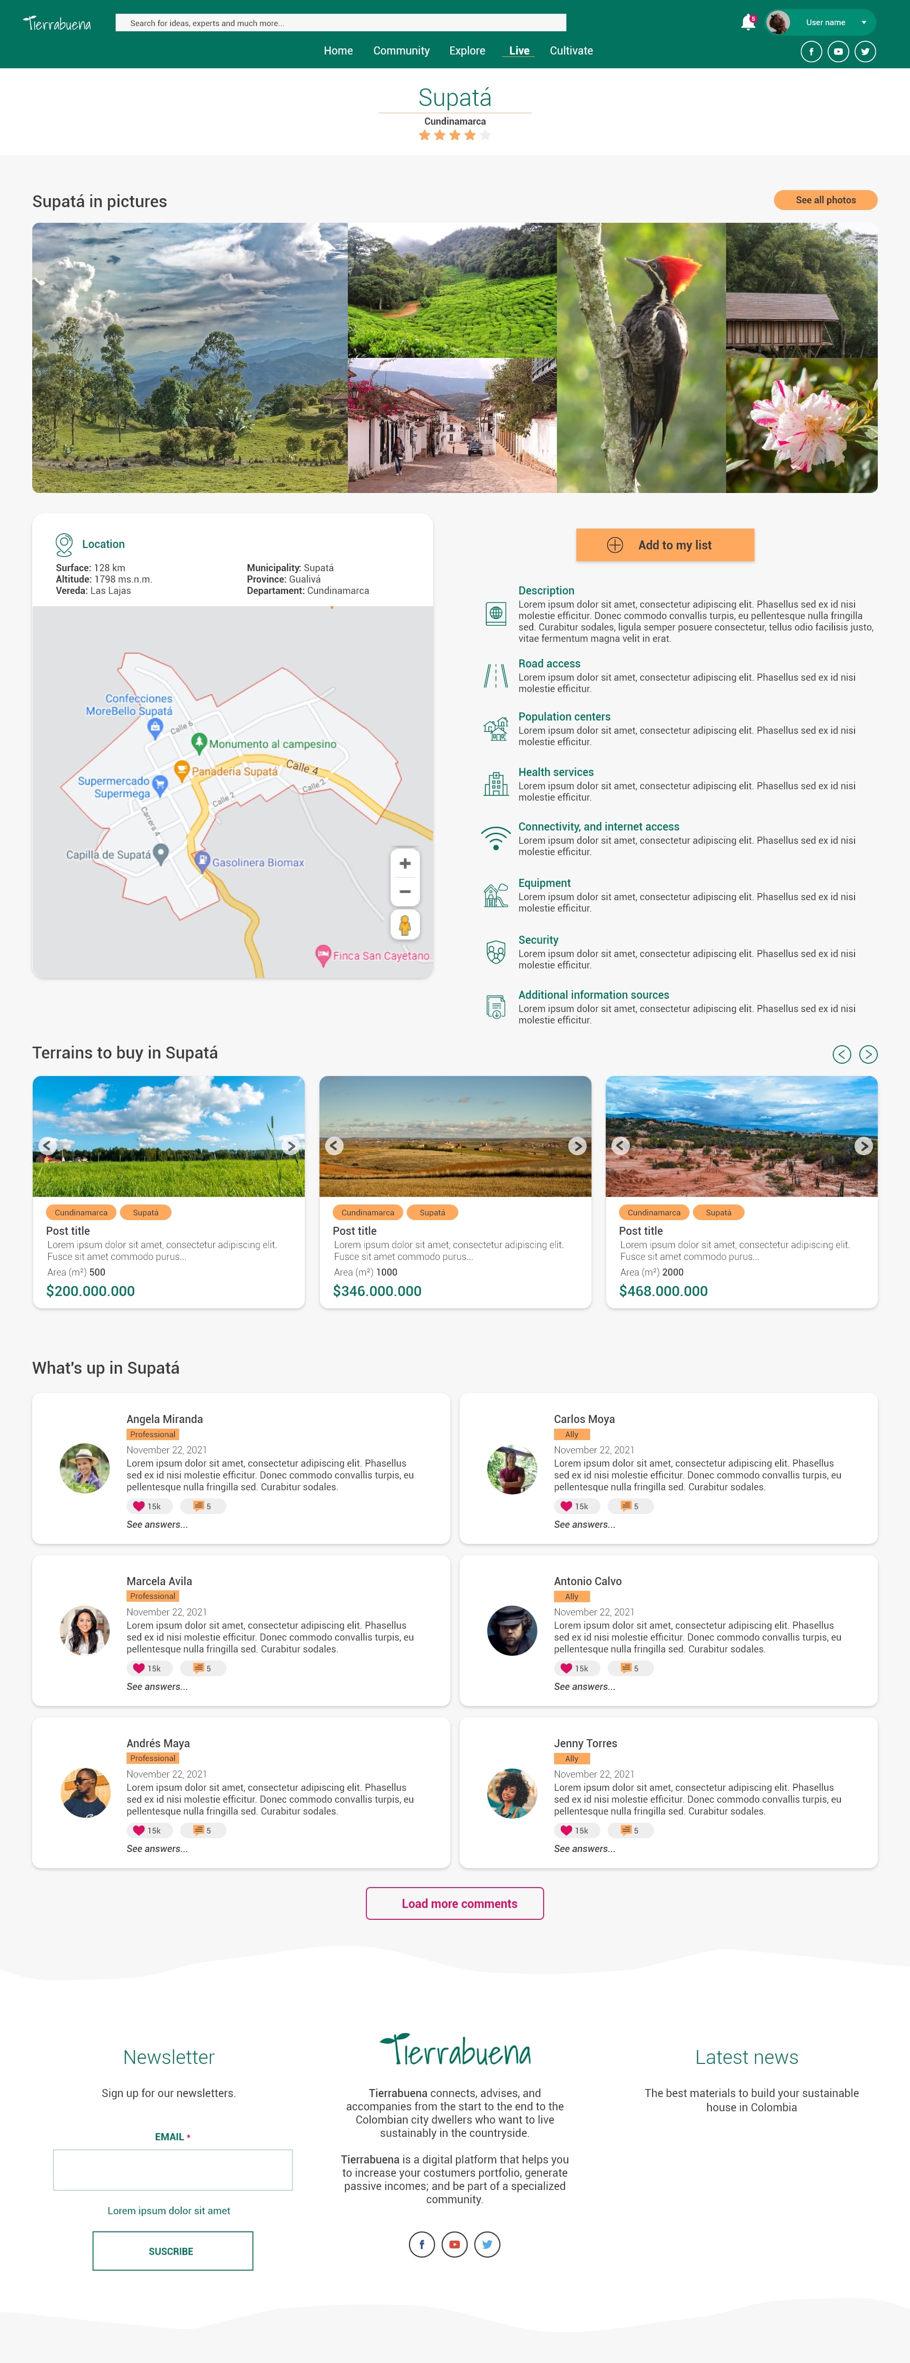The width and height of the screenshot is (910, 2363).
Task: Show previous terrains with left carousel arrow
Action: tap(841, 1054)
